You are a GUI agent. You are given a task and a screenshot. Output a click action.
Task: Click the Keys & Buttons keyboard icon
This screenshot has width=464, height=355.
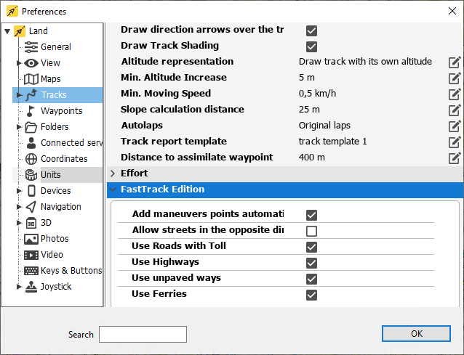click(x=31, y=271)
